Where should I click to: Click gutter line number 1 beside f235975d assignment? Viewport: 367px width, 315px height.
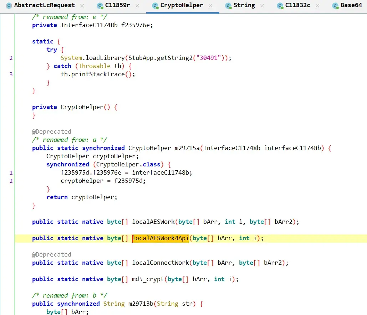pyautogui.click(x=11, y=173)
